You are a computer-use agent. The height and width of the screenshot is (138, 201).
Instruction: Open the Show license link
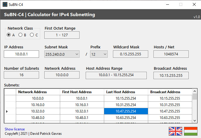(15, 129)
